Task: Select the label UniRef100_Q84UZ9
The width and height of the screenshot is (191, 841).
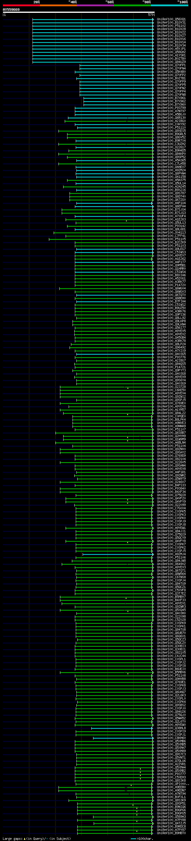Action: tap(171, 62)
